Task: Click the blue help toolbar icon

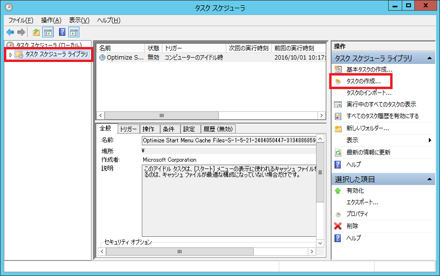Action: (x=62, y=32)
